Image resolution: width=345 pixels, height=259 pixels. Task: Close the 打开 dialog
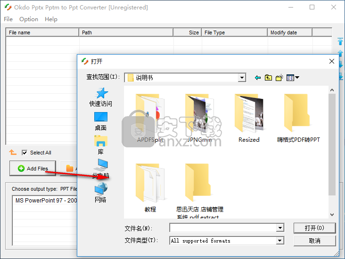tap(332, 61)
